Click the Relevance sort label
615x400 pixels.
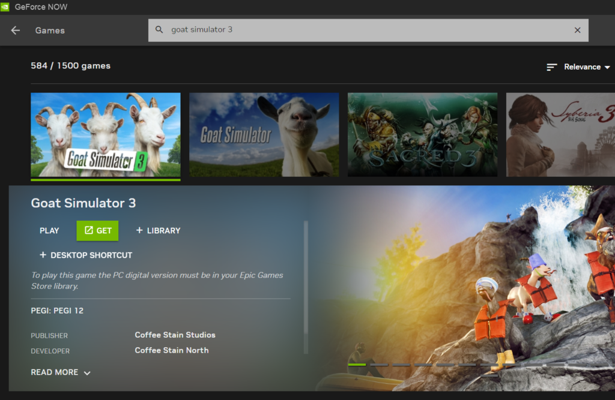tap(582, 67)
